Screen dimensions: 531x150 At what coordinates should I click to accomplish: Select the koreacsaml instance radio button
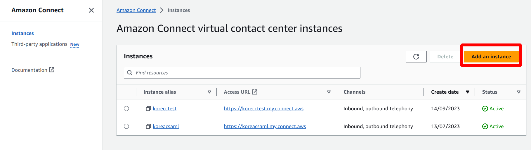(126, 126)
